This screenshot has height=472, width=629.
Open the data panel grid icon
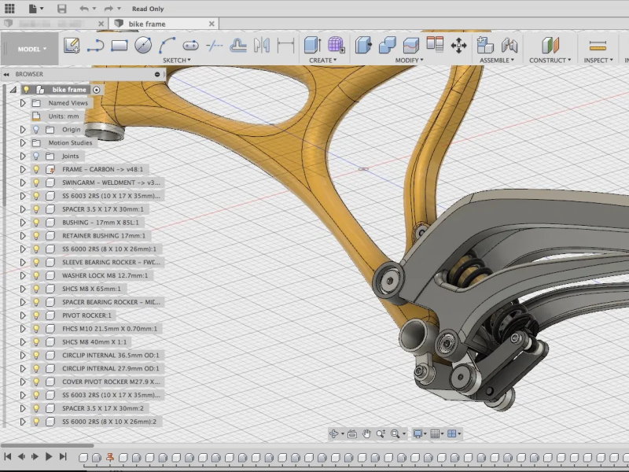pyautogui.click(x=9, y=9)
